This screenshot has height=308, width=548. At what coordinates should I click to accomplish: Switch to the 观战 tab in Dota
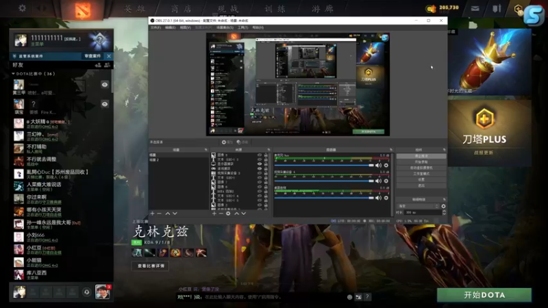228,9
